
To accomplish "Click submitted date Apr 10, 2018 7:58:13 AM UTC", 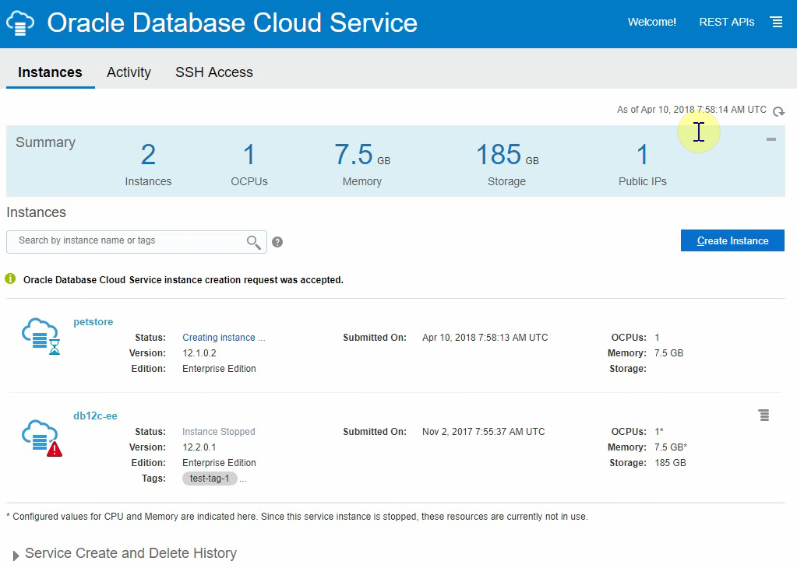I will pos(485,338).
